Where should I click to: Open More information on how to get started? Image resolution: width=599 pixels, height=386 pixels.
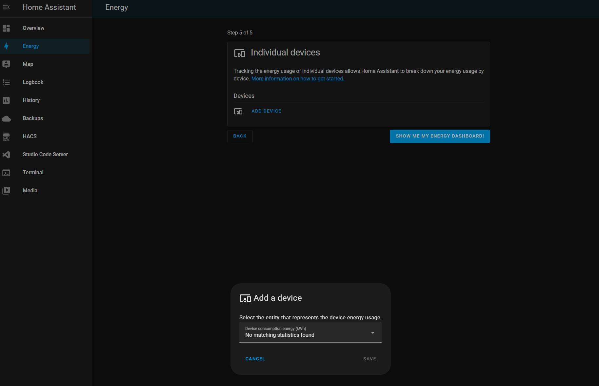click(x=297, y=78)
